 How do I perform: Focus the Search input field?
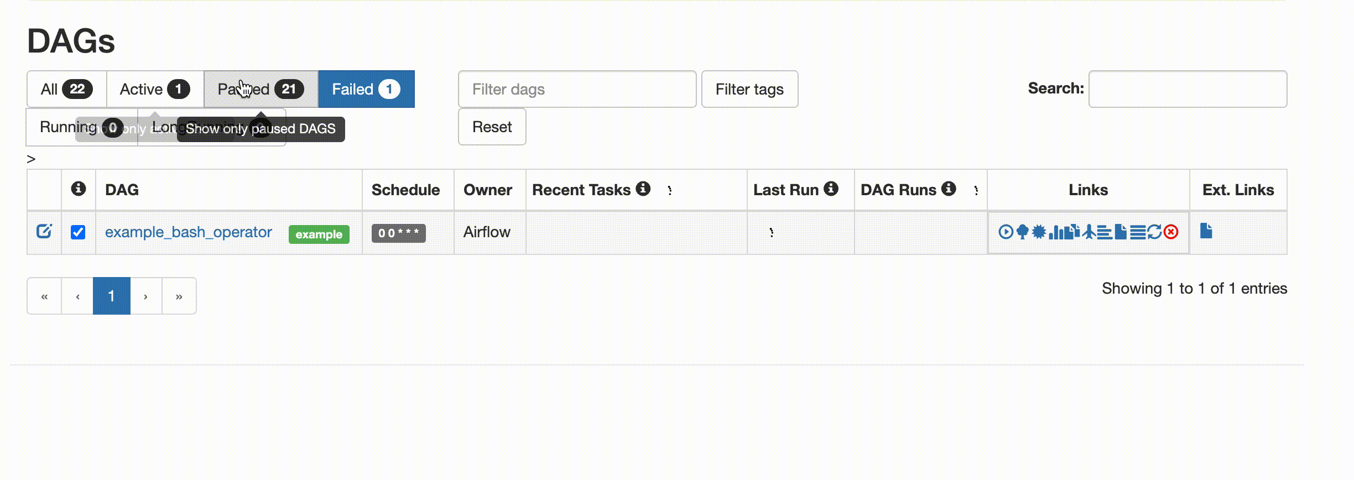(1187, 89)
